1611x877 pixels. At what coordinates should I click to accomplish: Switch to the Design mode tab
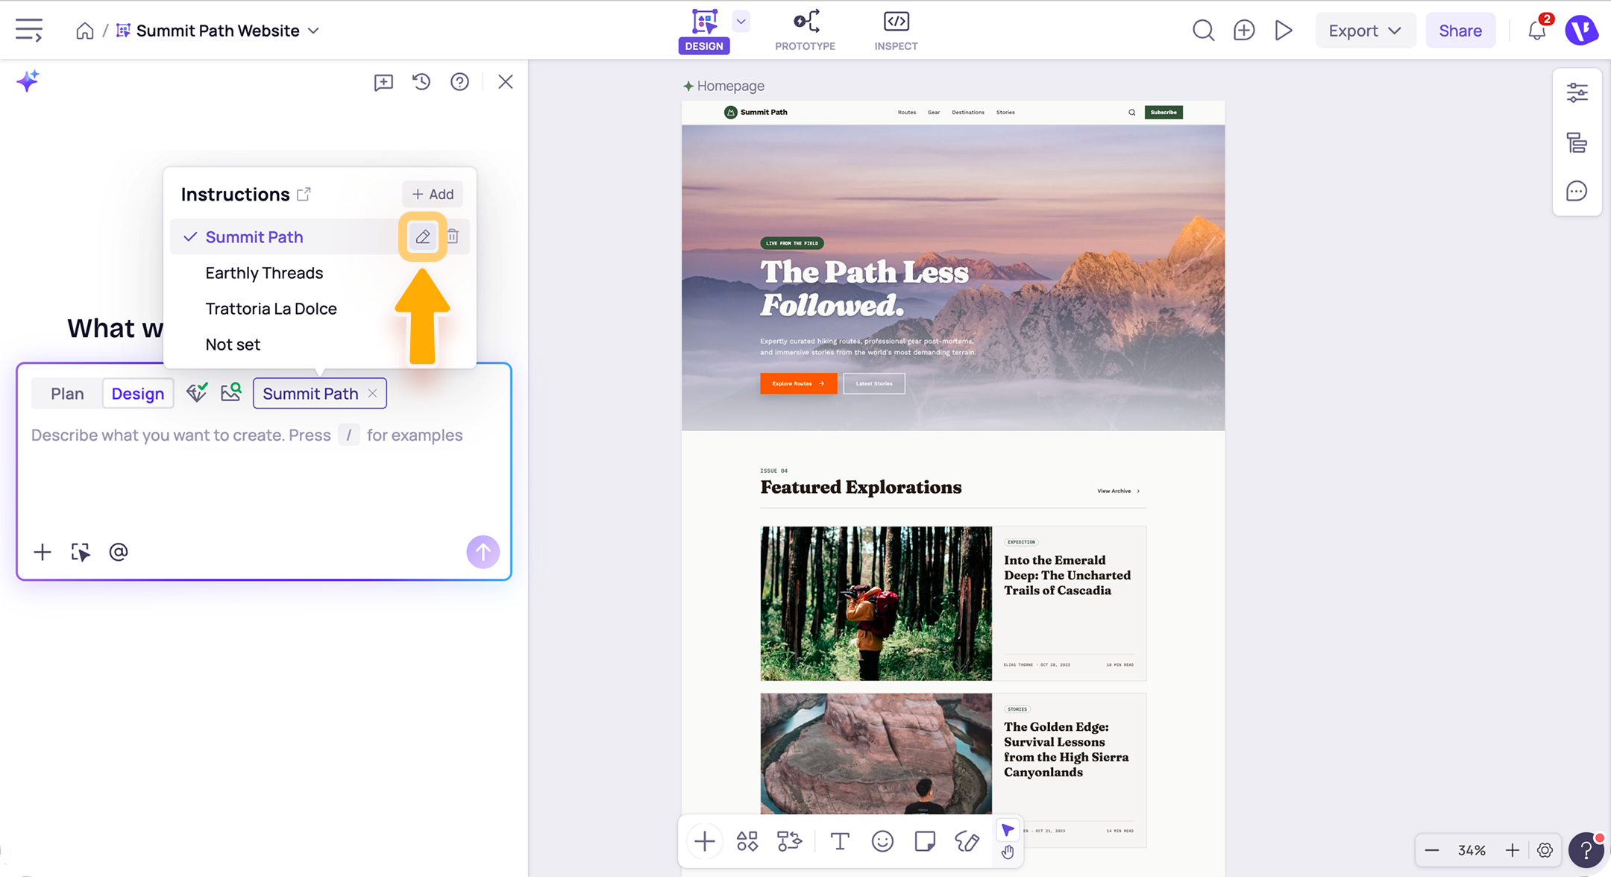(x=704, y=31)
